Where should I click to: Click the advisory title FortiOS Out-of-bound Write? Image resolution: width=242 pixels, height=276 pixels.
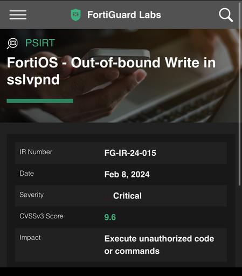tap(111, 71)
